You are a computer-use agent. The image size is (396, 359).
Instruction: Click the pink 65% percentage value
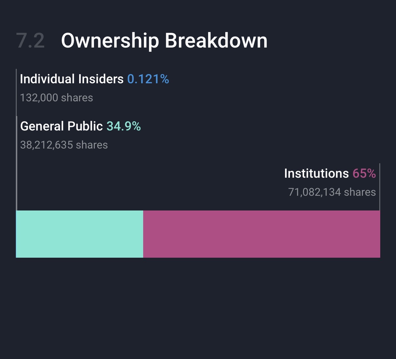click(364, 173)
